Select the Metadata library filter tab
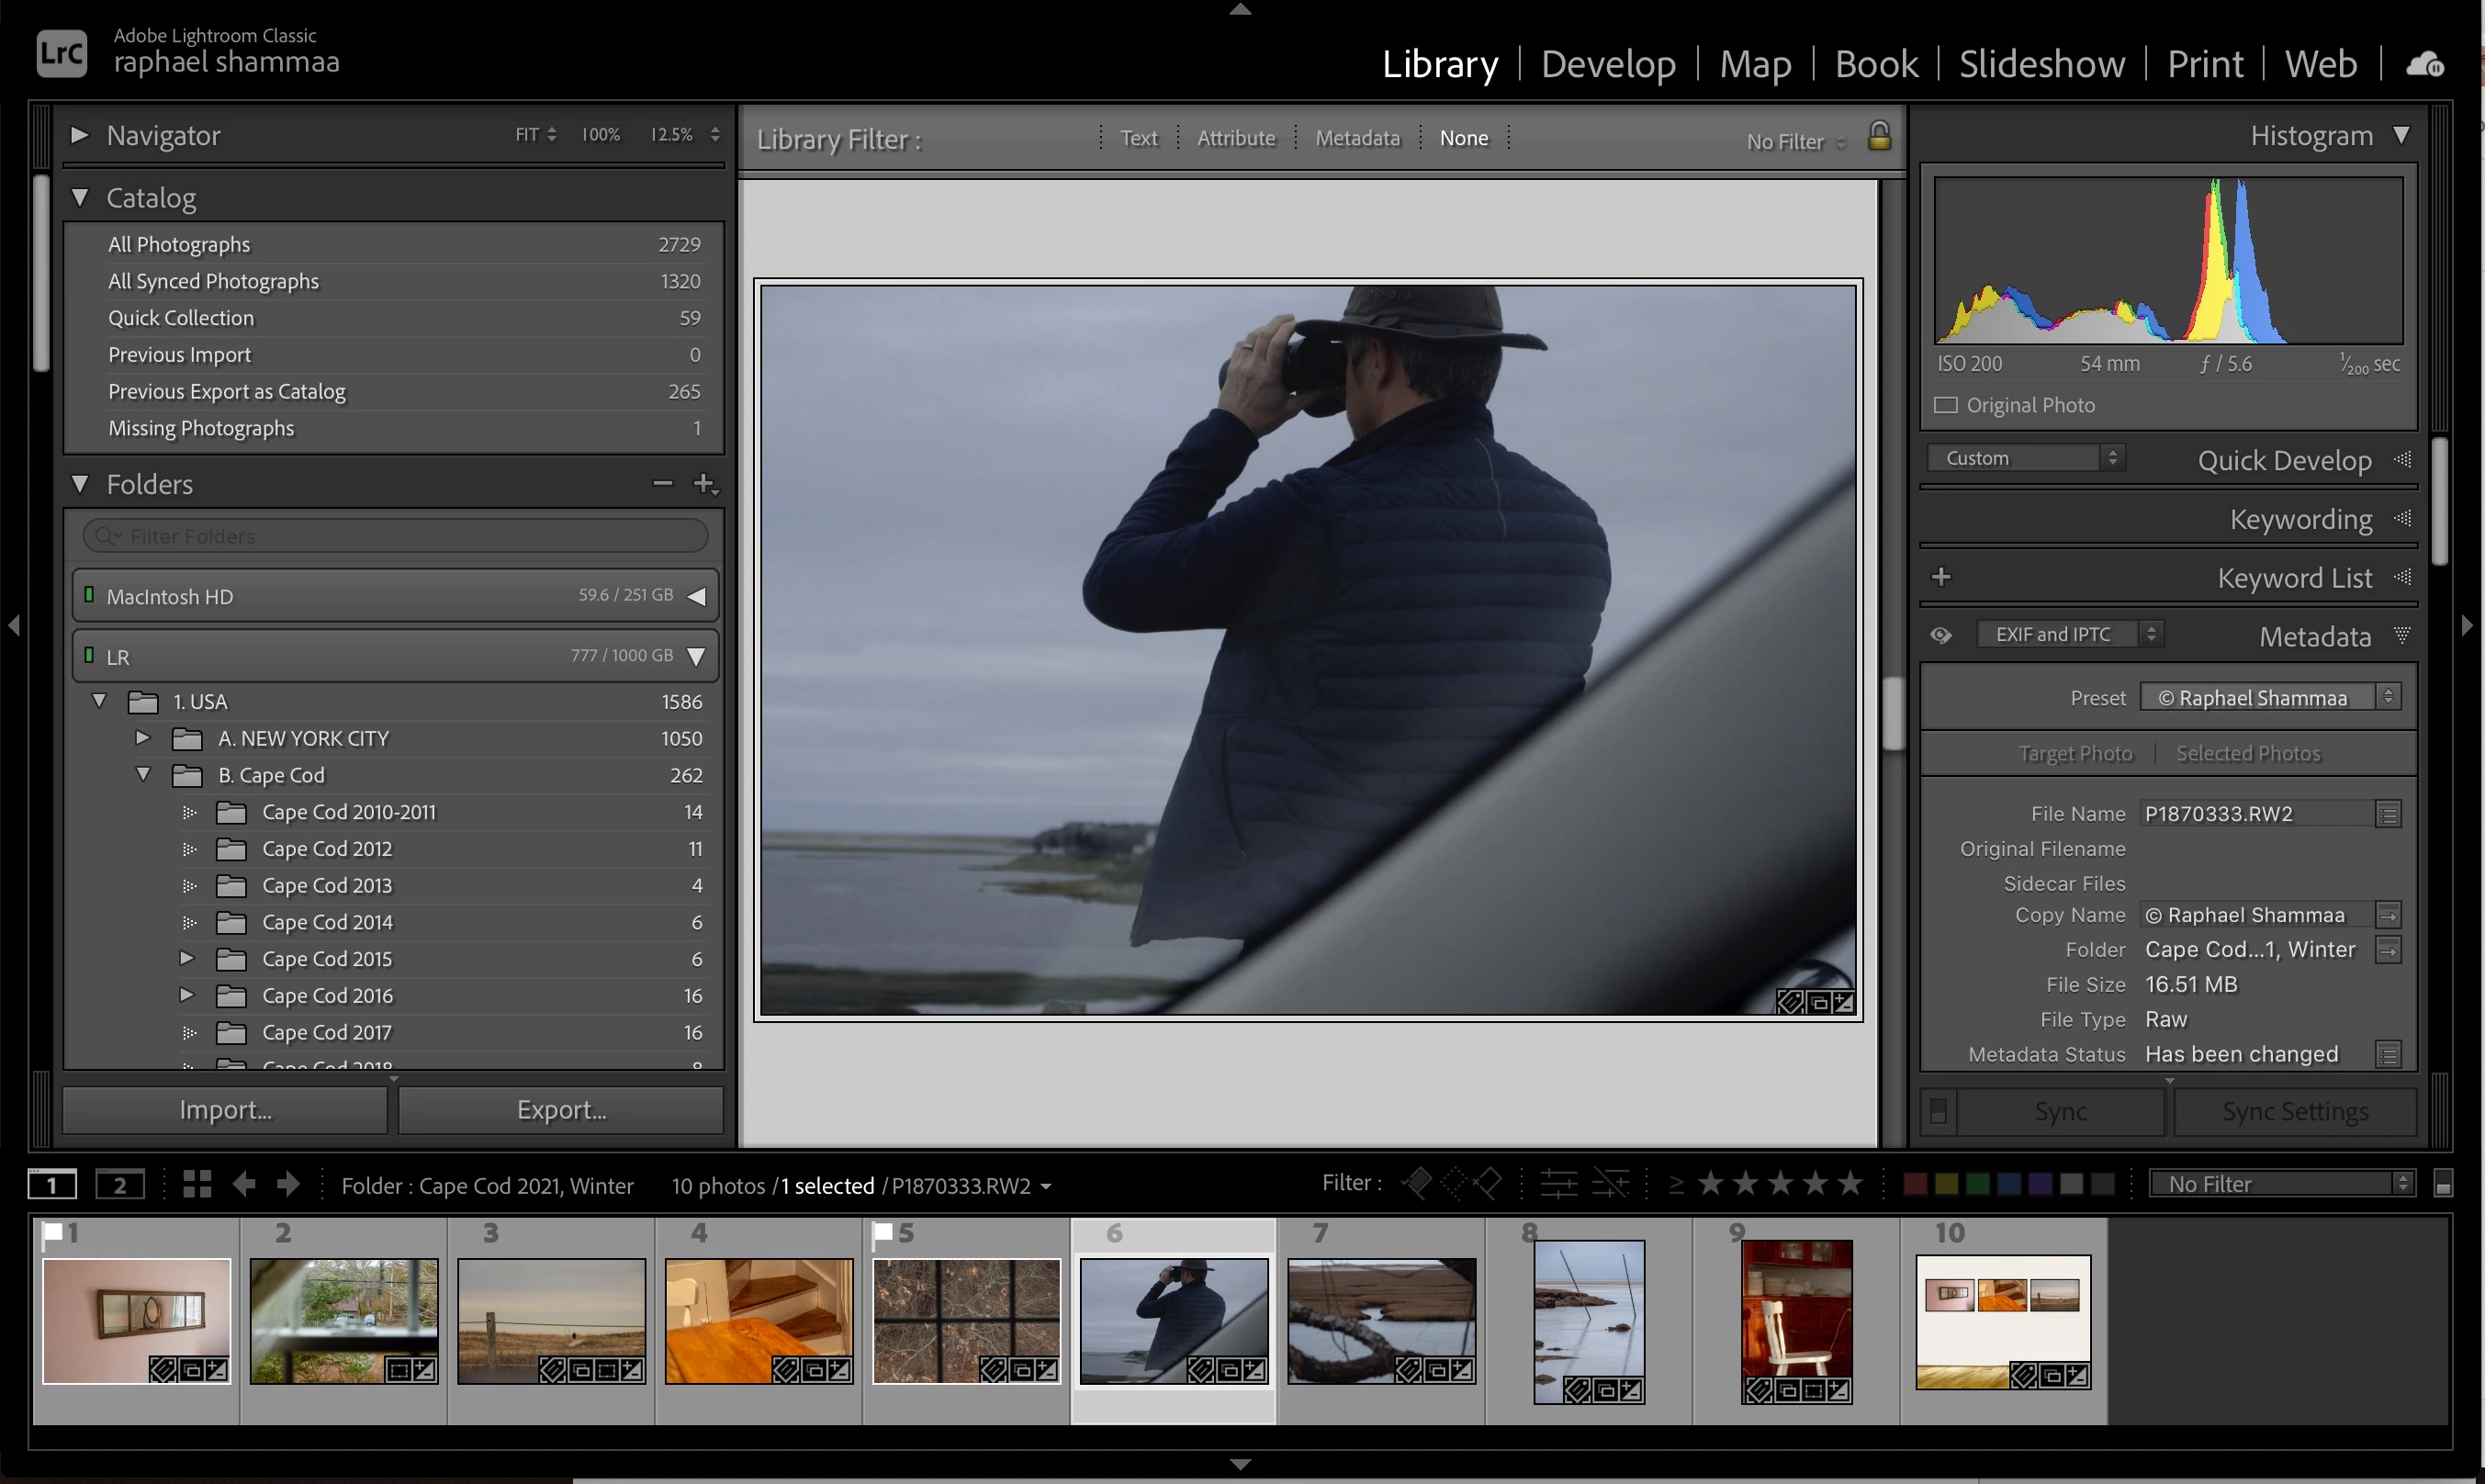Screen dimensions: 2485x1484 click(x=1357, y=138)
